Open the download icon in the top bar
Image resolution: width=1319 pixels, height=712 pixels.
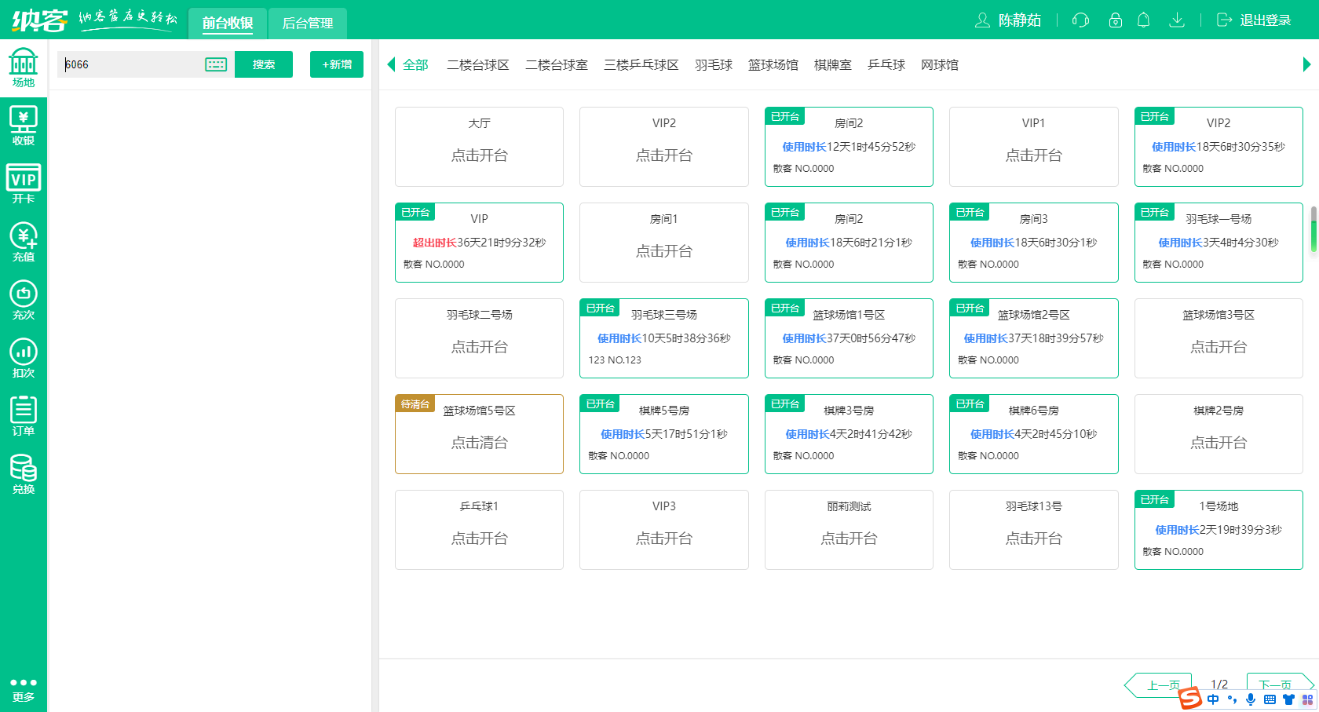point(1177,20)
